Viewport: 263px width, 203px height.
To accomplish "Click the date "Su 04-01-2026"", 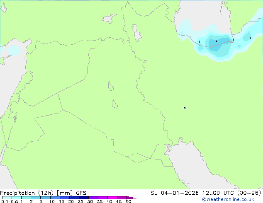I will (x=175, y=193).
